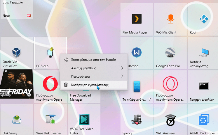Open the Περισσότερα menu entry
Viewport: 218px width, 135px height.
tap(94, 76)
